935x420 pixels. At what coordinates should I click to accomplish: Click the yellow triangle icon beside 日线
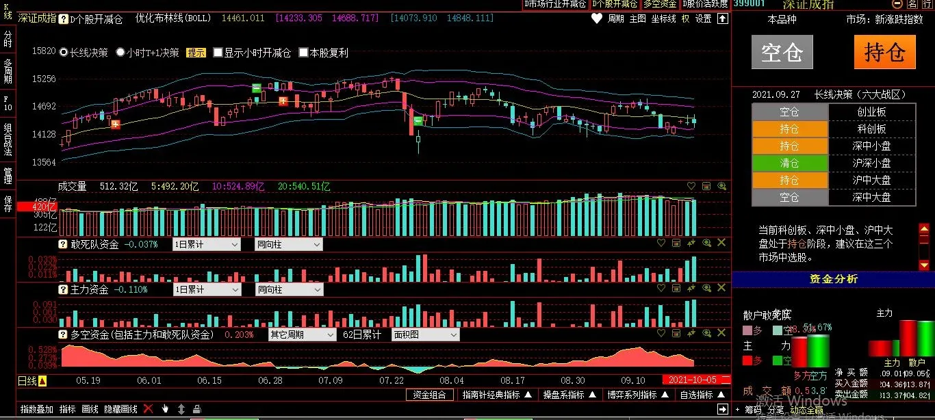[42, 381]
